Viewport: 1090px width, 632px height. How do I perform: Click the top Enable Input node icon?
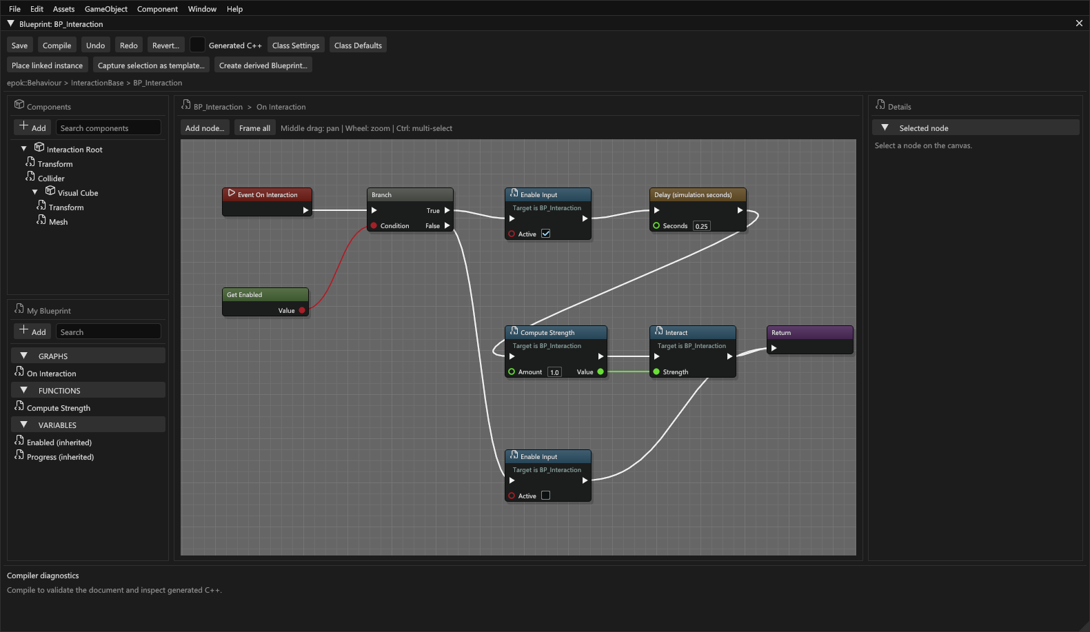[514, 194]
